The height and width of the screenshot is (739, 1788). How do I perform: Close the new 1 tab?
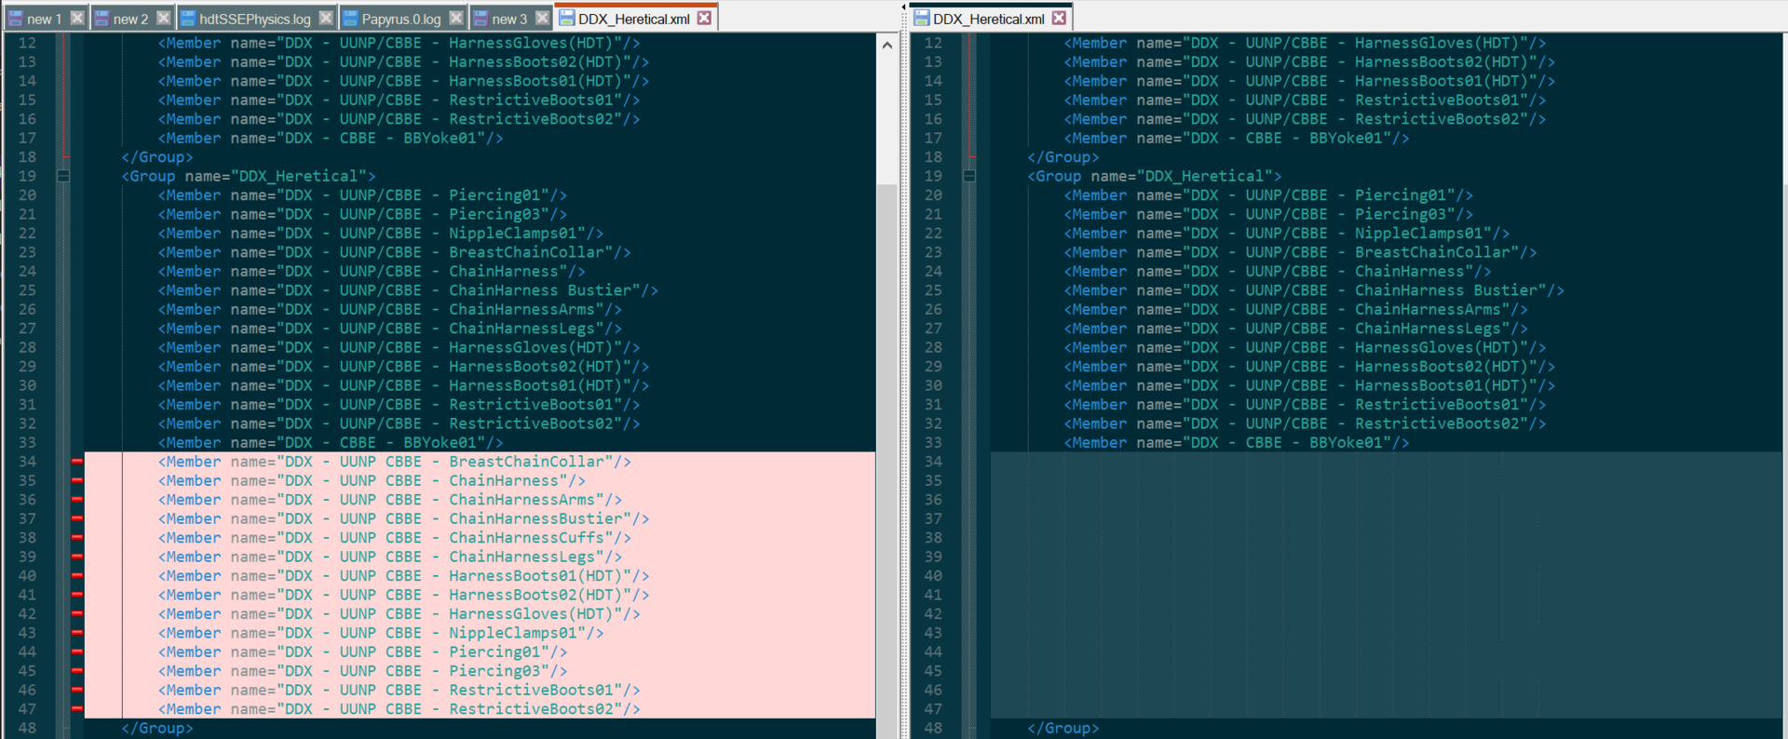(77, 18)
